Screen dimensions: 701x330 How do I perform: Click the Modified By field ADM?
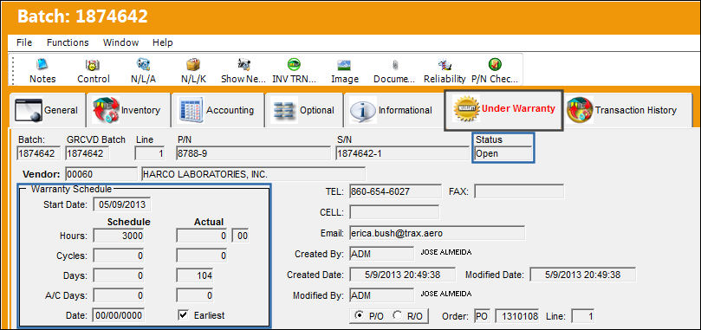point(382,295)
